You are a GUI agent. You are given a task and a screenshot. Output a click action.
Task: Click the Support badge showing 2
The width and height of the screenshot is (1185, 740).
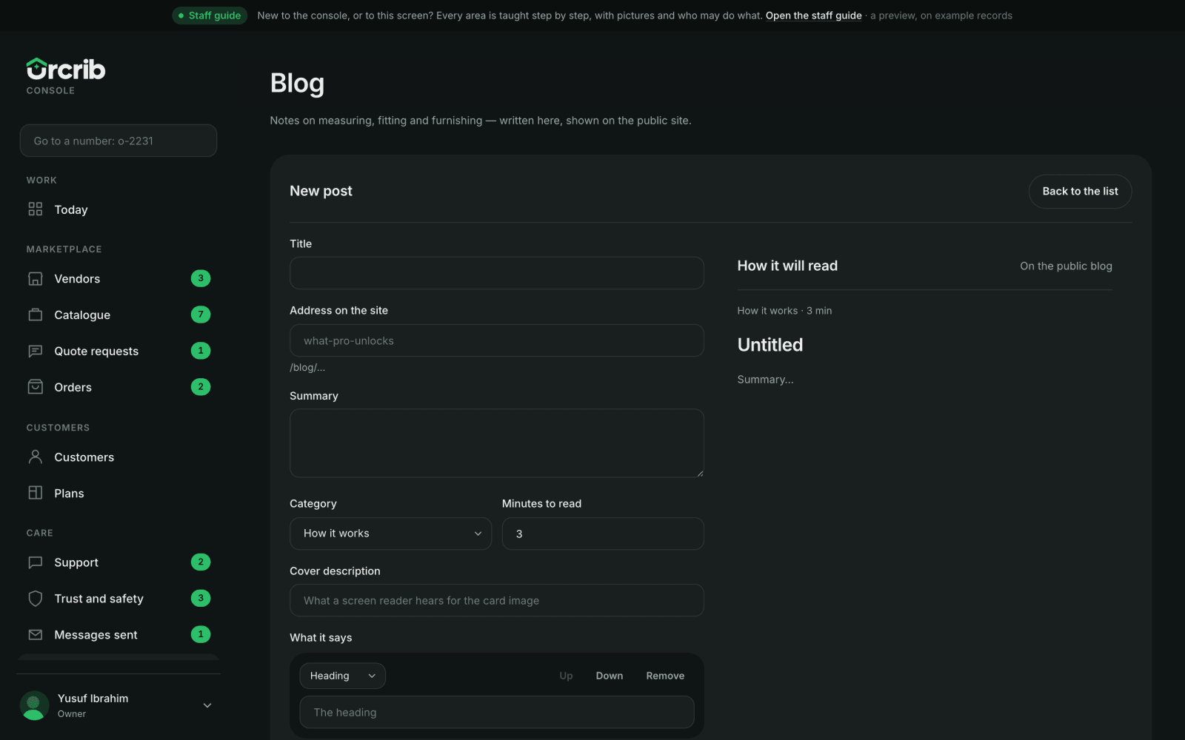pos(201,562)
